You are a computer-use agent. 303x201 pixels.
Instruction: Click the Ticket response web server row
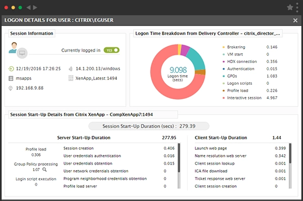(x=240, y=179)
